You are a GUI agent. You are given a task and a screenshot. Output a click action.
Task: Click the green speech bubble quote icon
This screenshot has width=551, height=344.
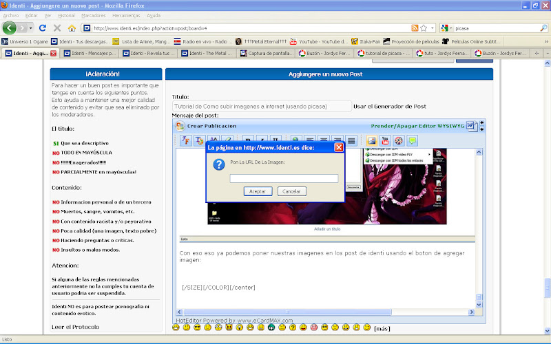(412, 141)
